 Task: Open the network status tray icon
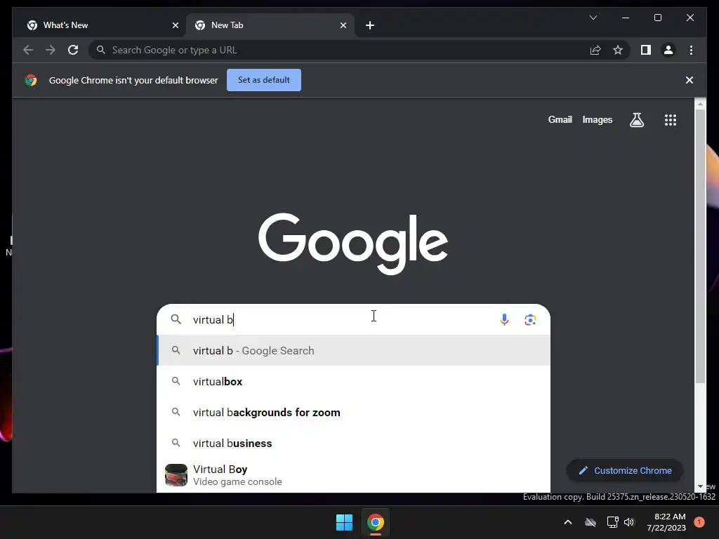pos(612,522)
